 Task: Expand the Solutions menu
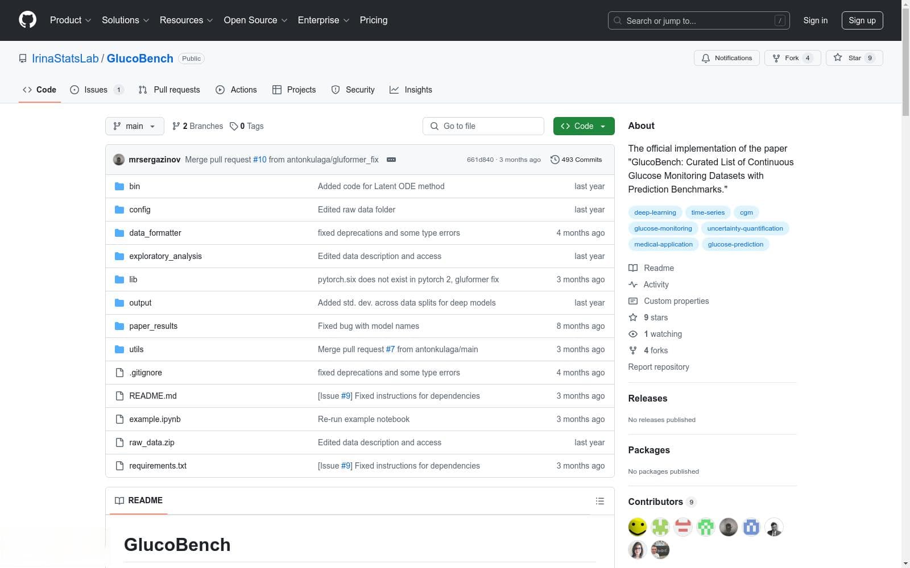125,20
